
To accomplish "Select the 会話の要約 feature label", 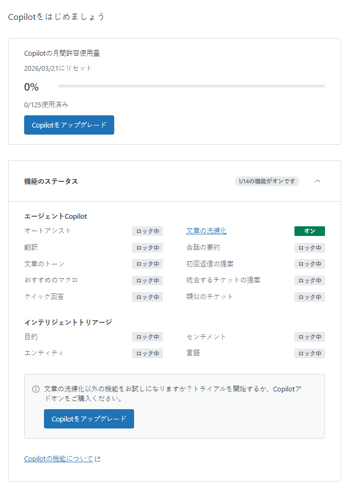I will (x=203, y=248).
